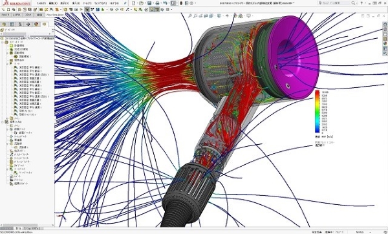The width and height of the screenshot is (388, 234).
Task: Collapse the ゴール goals tree node
Action: (x=7, y=64)
